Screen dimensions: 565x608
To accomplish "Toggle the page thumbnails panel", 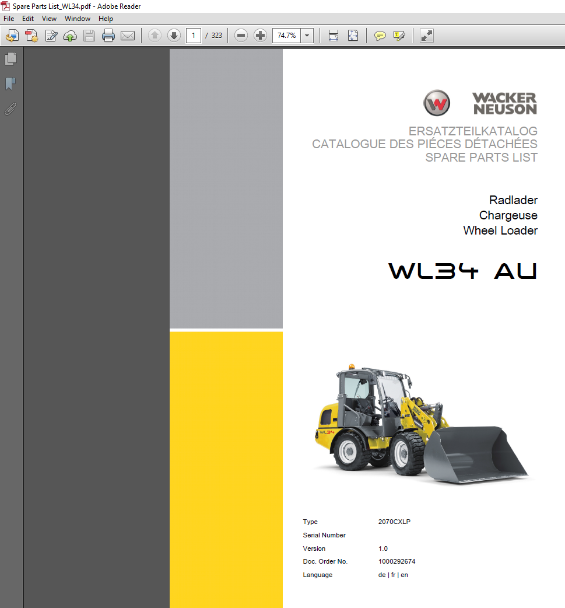I will [x=10, y=59].
